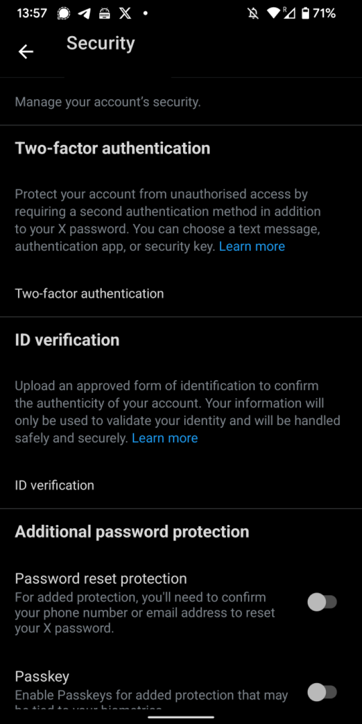Open the ID verification settings row
The height and width of the screenshot is (724, 362).
pyautogui.click(x=54, y=485)
